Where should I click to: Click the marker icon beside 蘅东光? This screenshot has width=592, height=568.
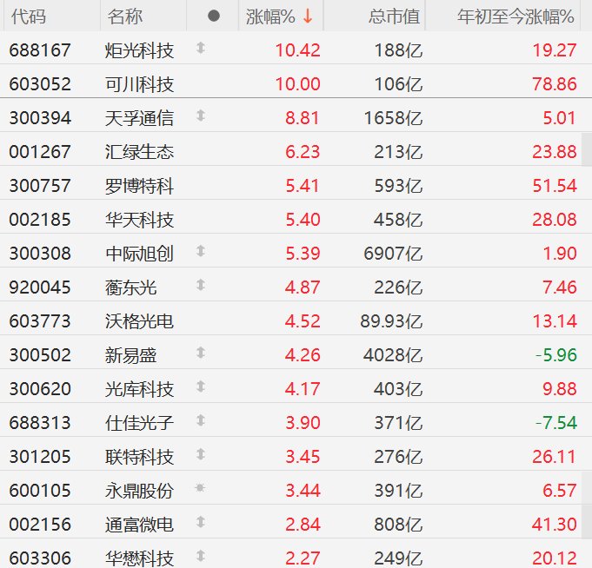point(201,285)
